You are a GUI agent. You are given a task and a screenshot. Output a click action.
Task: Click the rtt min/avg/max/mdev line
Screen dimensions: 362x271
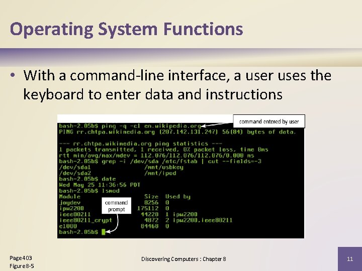pos(156,155)
